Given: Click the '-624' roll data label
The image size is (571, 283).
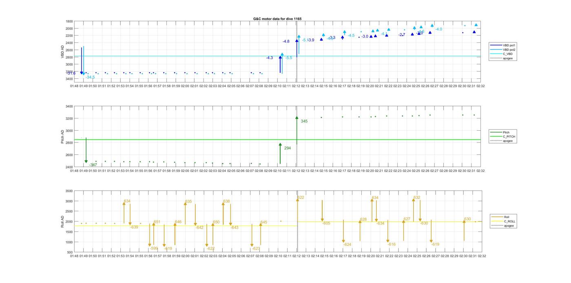Looking at the screenshot, I should (x=347, y=245).
